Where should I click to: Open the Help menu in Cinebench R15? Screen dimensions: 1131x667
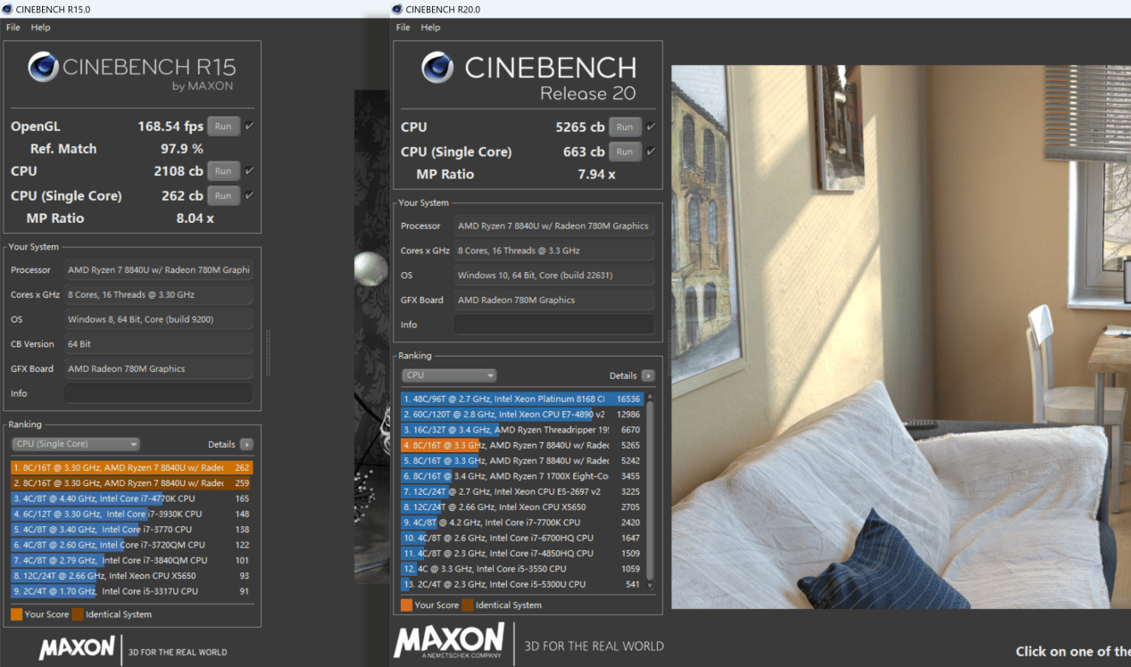click(41, 28)
